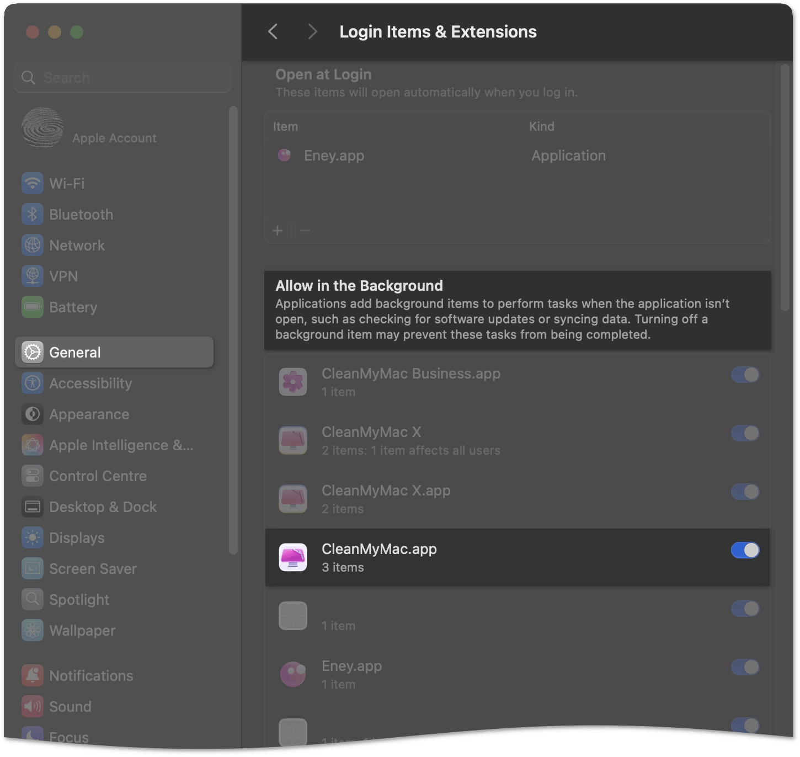This screenshot has width=800, height=757.
Task: Open the Bluetooth sidebar item
Action: pos(114,214)
